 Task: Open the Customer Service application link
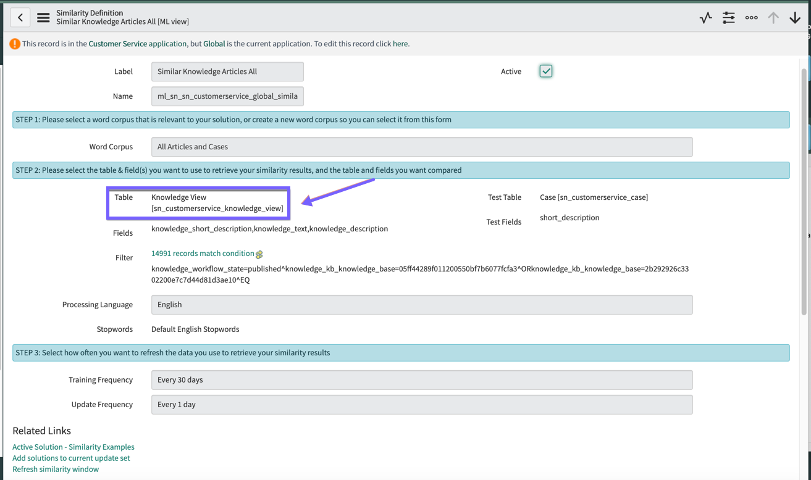tap(137, 44)
